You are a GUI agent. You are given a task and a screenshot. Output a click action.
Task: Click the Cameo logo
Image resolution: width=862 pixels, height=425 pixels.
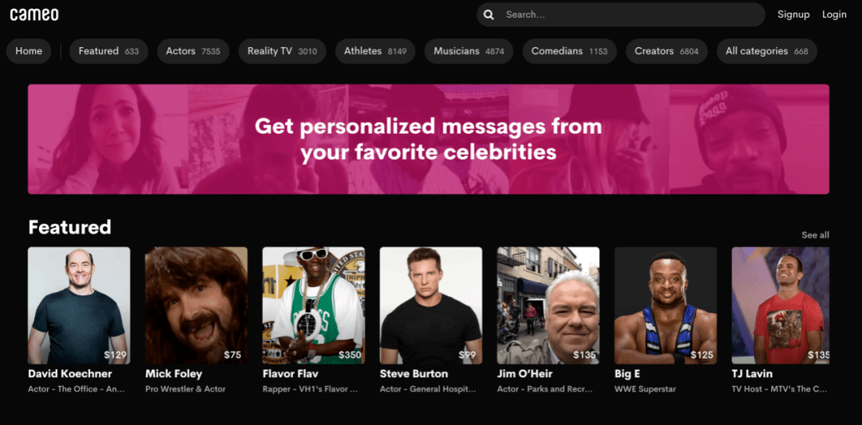34,14
